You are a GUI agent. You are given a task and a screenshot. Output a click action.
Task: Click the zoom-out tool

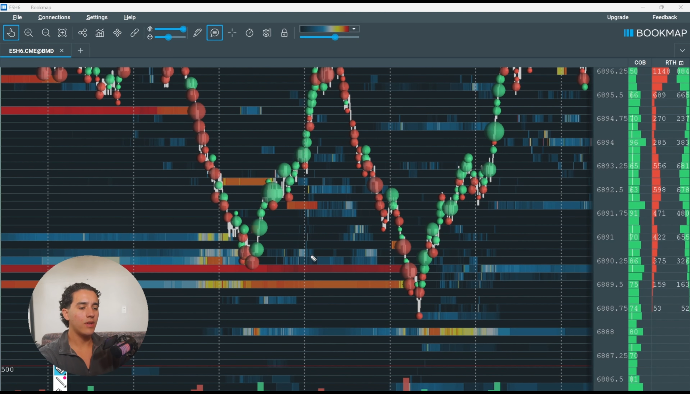coord(46,32)
